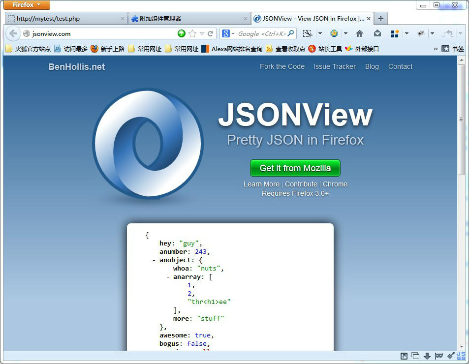Click the scrollbar up arrow
469x364 pixels.
point(461,60)
